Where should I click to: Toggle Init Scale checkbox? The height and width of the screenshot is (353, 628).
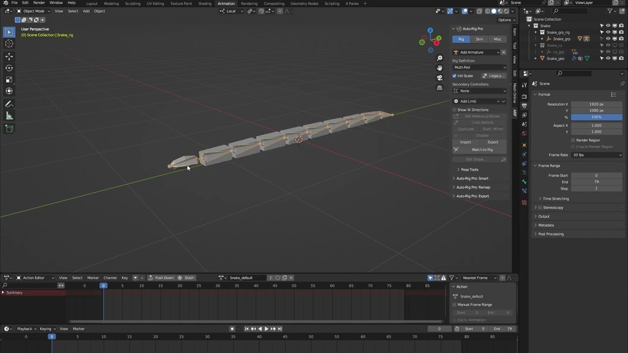coord(454,76)
